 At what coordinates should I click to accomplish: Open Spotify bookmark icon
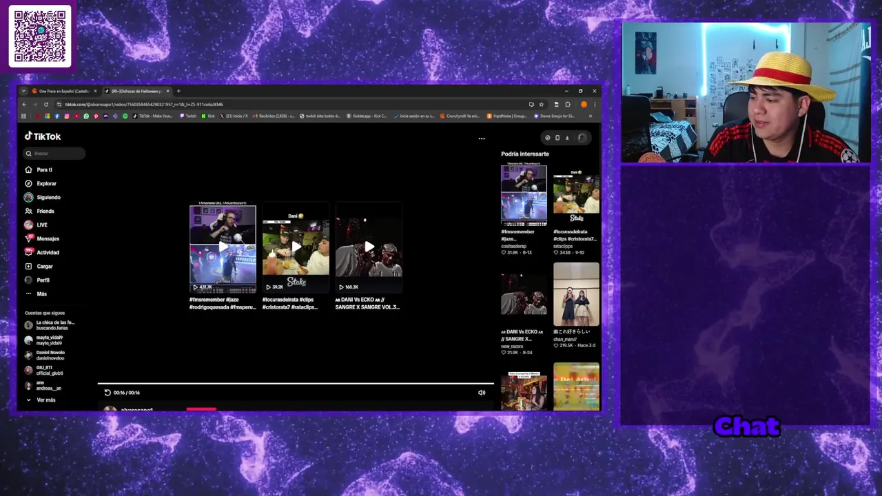pos(125,116)
